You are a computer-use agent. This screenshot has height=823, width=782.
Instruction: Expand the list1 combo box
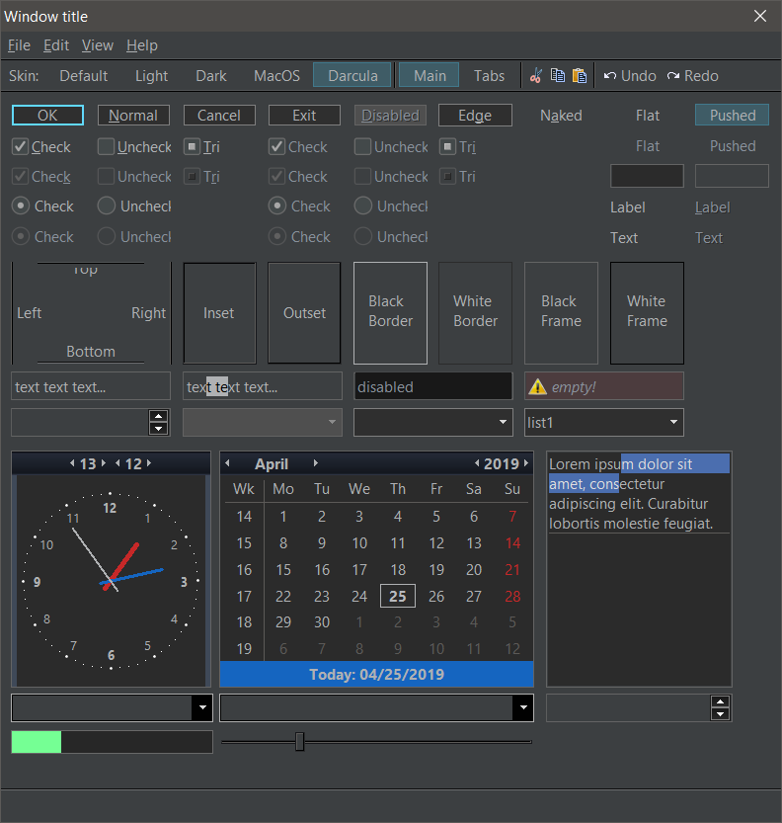[x=673, y=423]
